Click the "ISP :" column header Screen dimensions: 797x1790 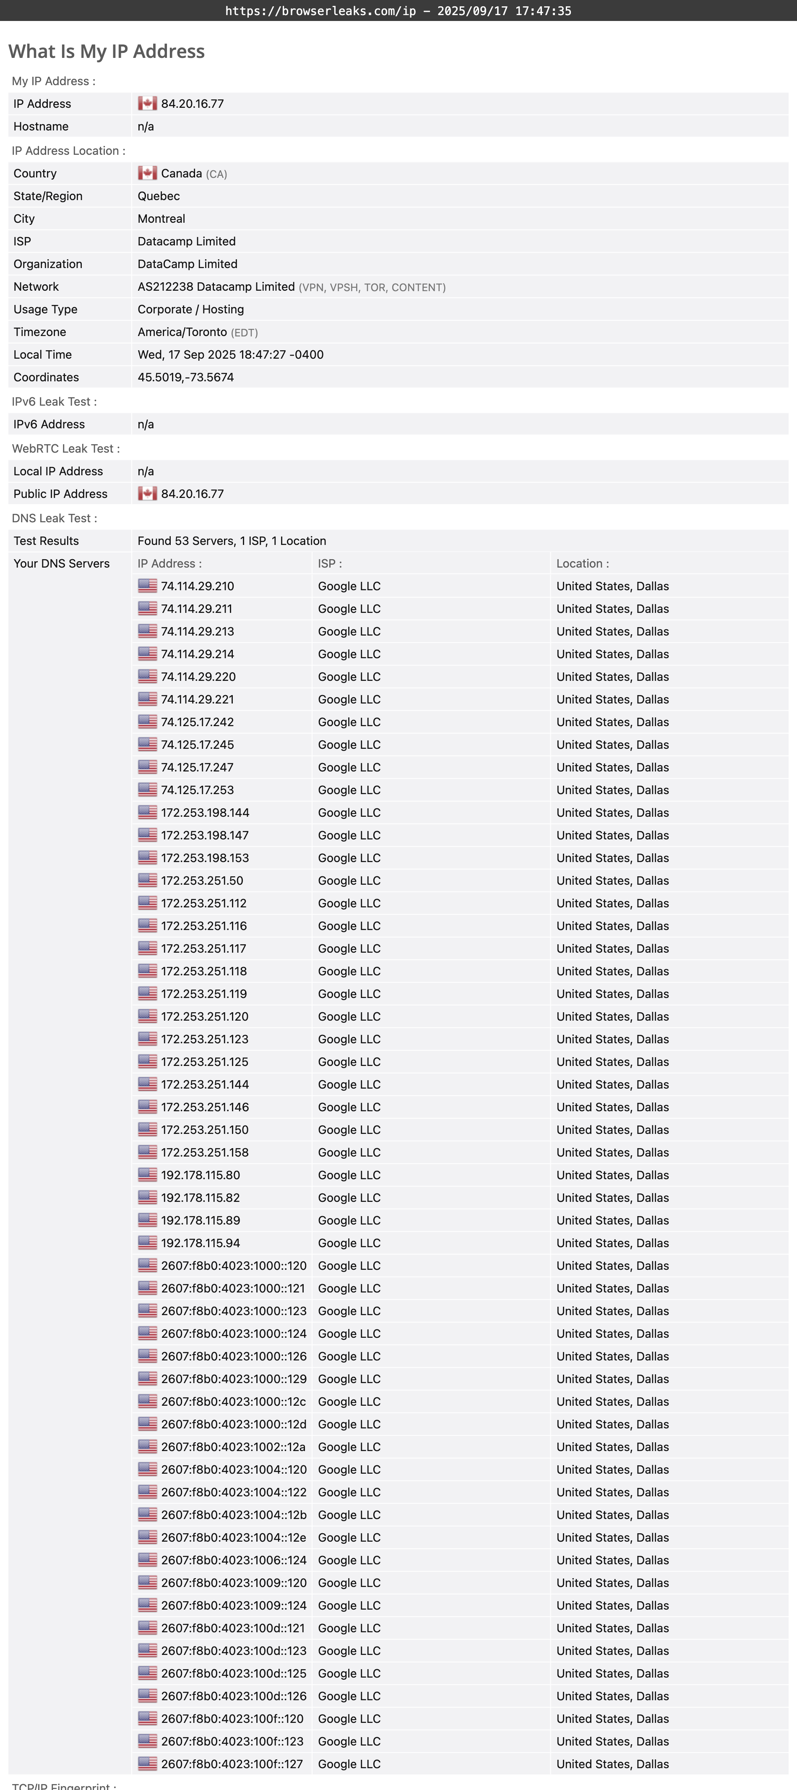[x=330, y=563]
